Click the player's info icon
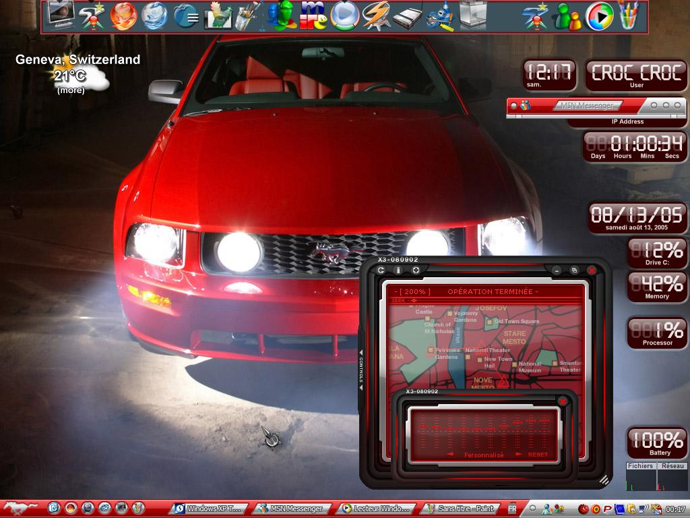The image size is (690, 518). pos(398,270)
